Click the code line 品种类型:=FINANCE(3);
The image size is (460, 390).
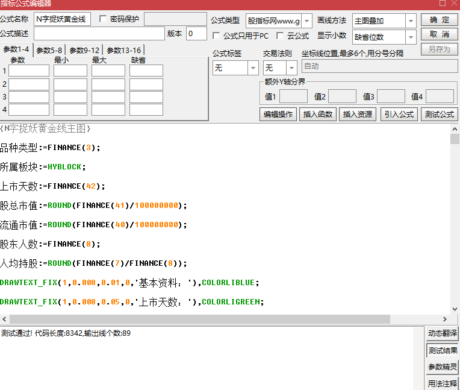pyautogui.click(x=50, y=148)
